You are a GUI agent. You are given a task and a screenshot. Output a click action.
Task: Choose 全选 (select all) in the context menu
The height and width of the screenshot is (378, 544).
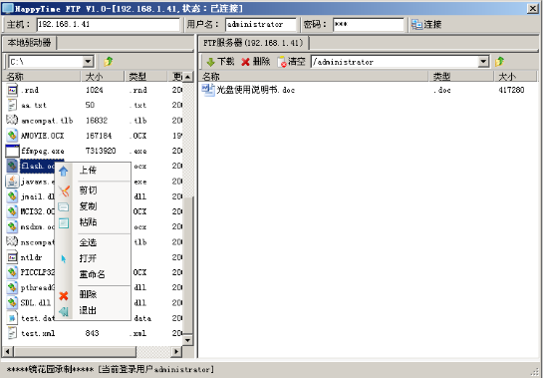[x=88, y=242]
